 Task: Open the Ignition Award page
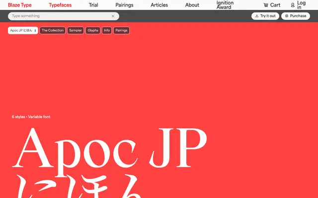tap(225, 5)
